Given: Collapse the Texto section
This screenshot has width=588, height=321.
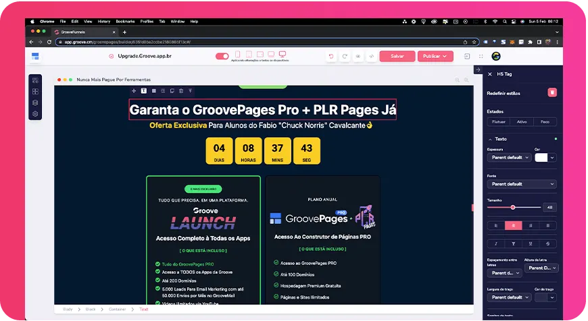Looking at the screenshot, I should pos(490,139).
